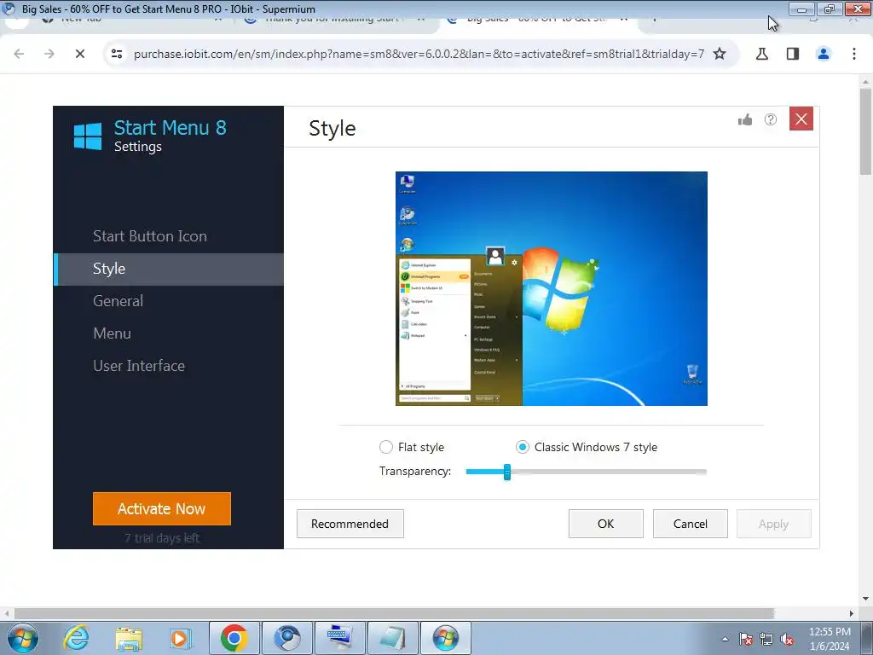Click the Google Chrome taskbar icon

[234, 638]
